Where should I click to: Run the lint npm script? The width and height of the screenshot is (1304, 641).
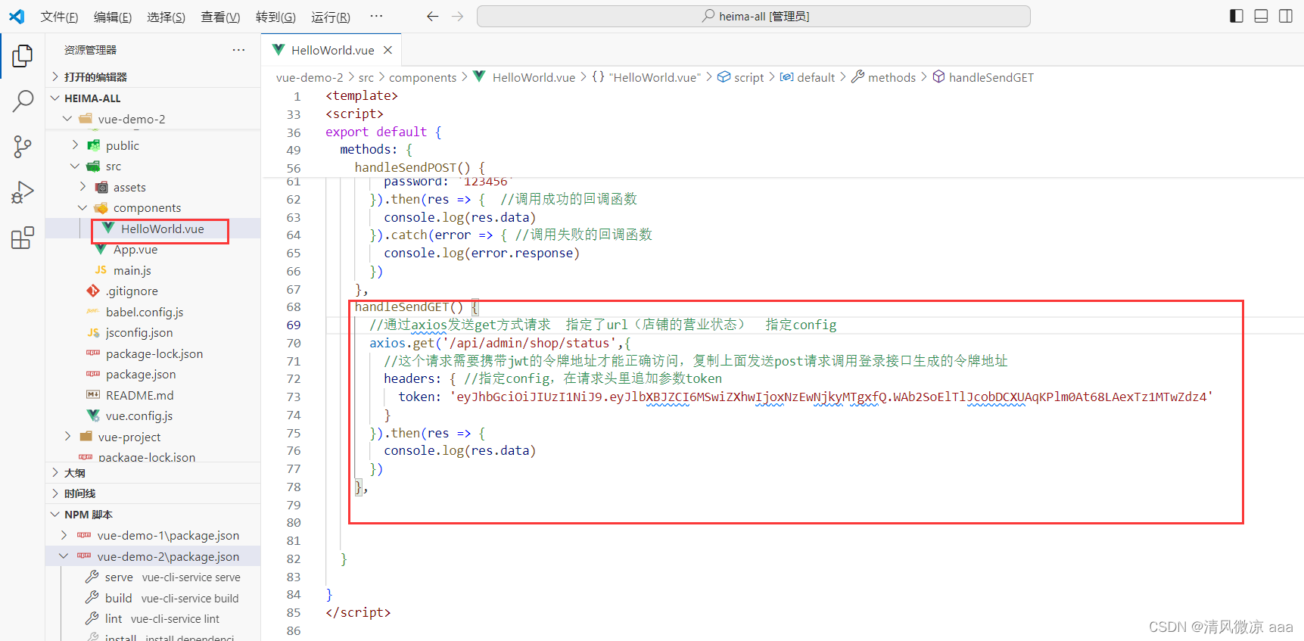[x=153, y=618]
